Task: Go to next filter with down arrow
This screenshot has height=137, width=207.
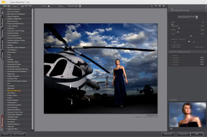Action: 206,10
